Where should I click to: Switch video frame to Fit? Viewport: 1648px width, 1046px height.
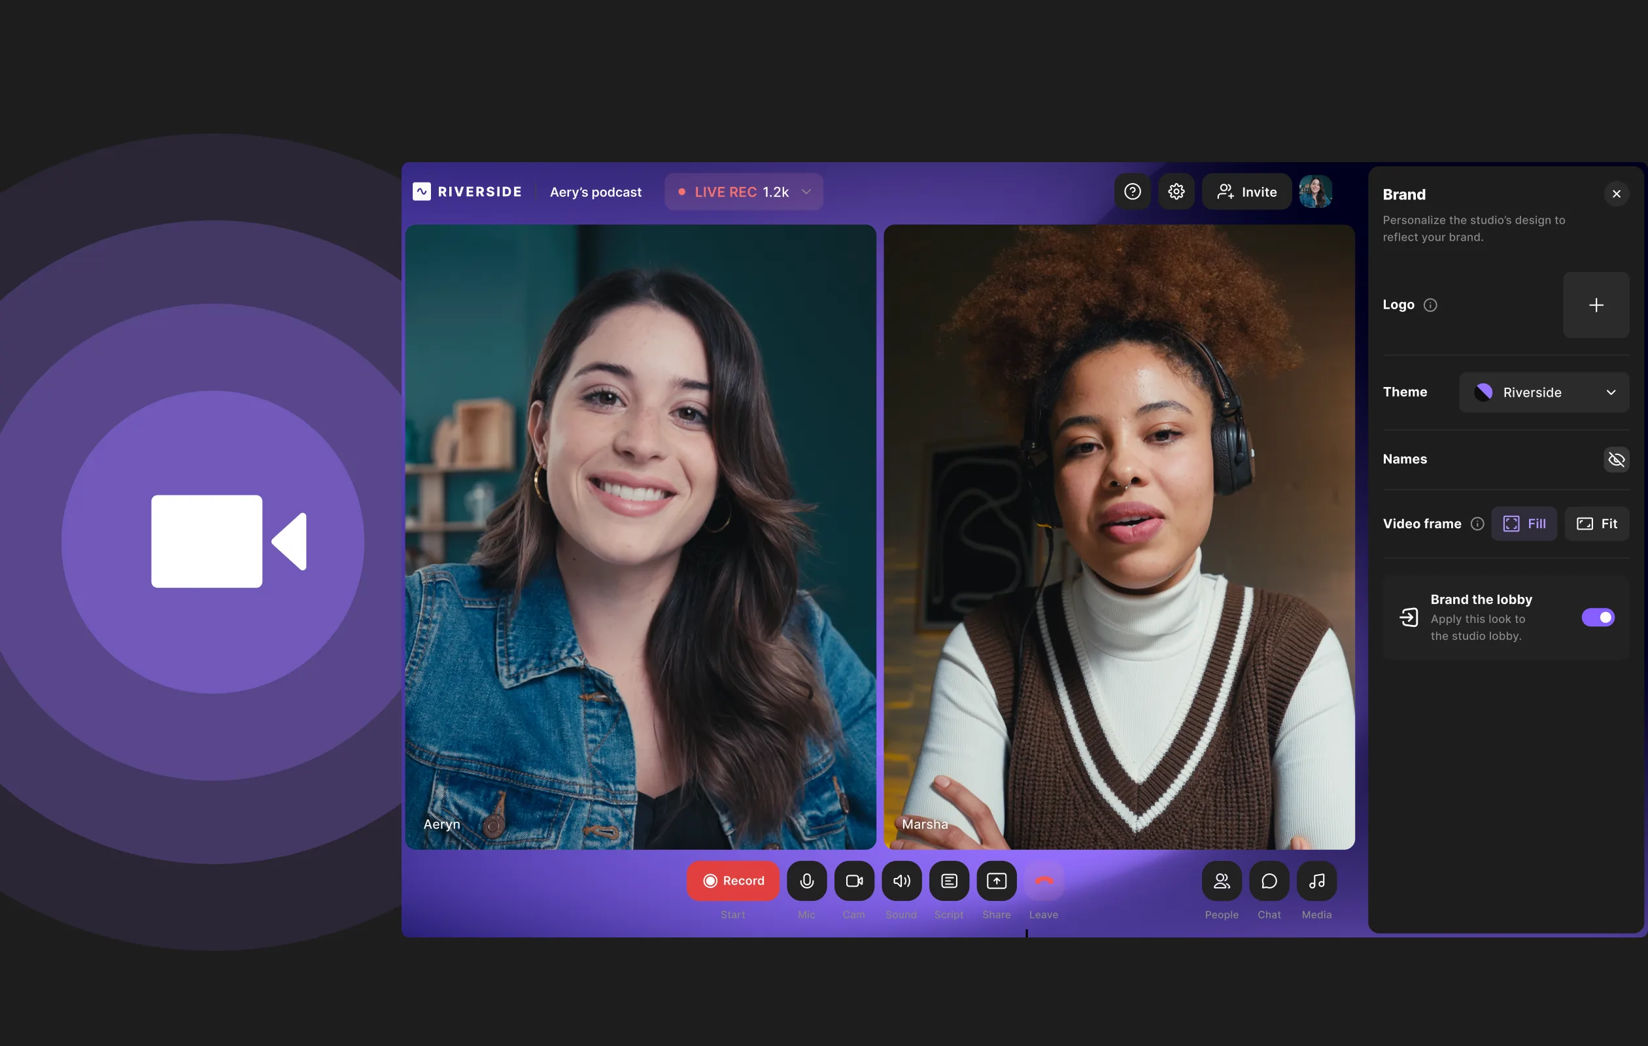1598,524
